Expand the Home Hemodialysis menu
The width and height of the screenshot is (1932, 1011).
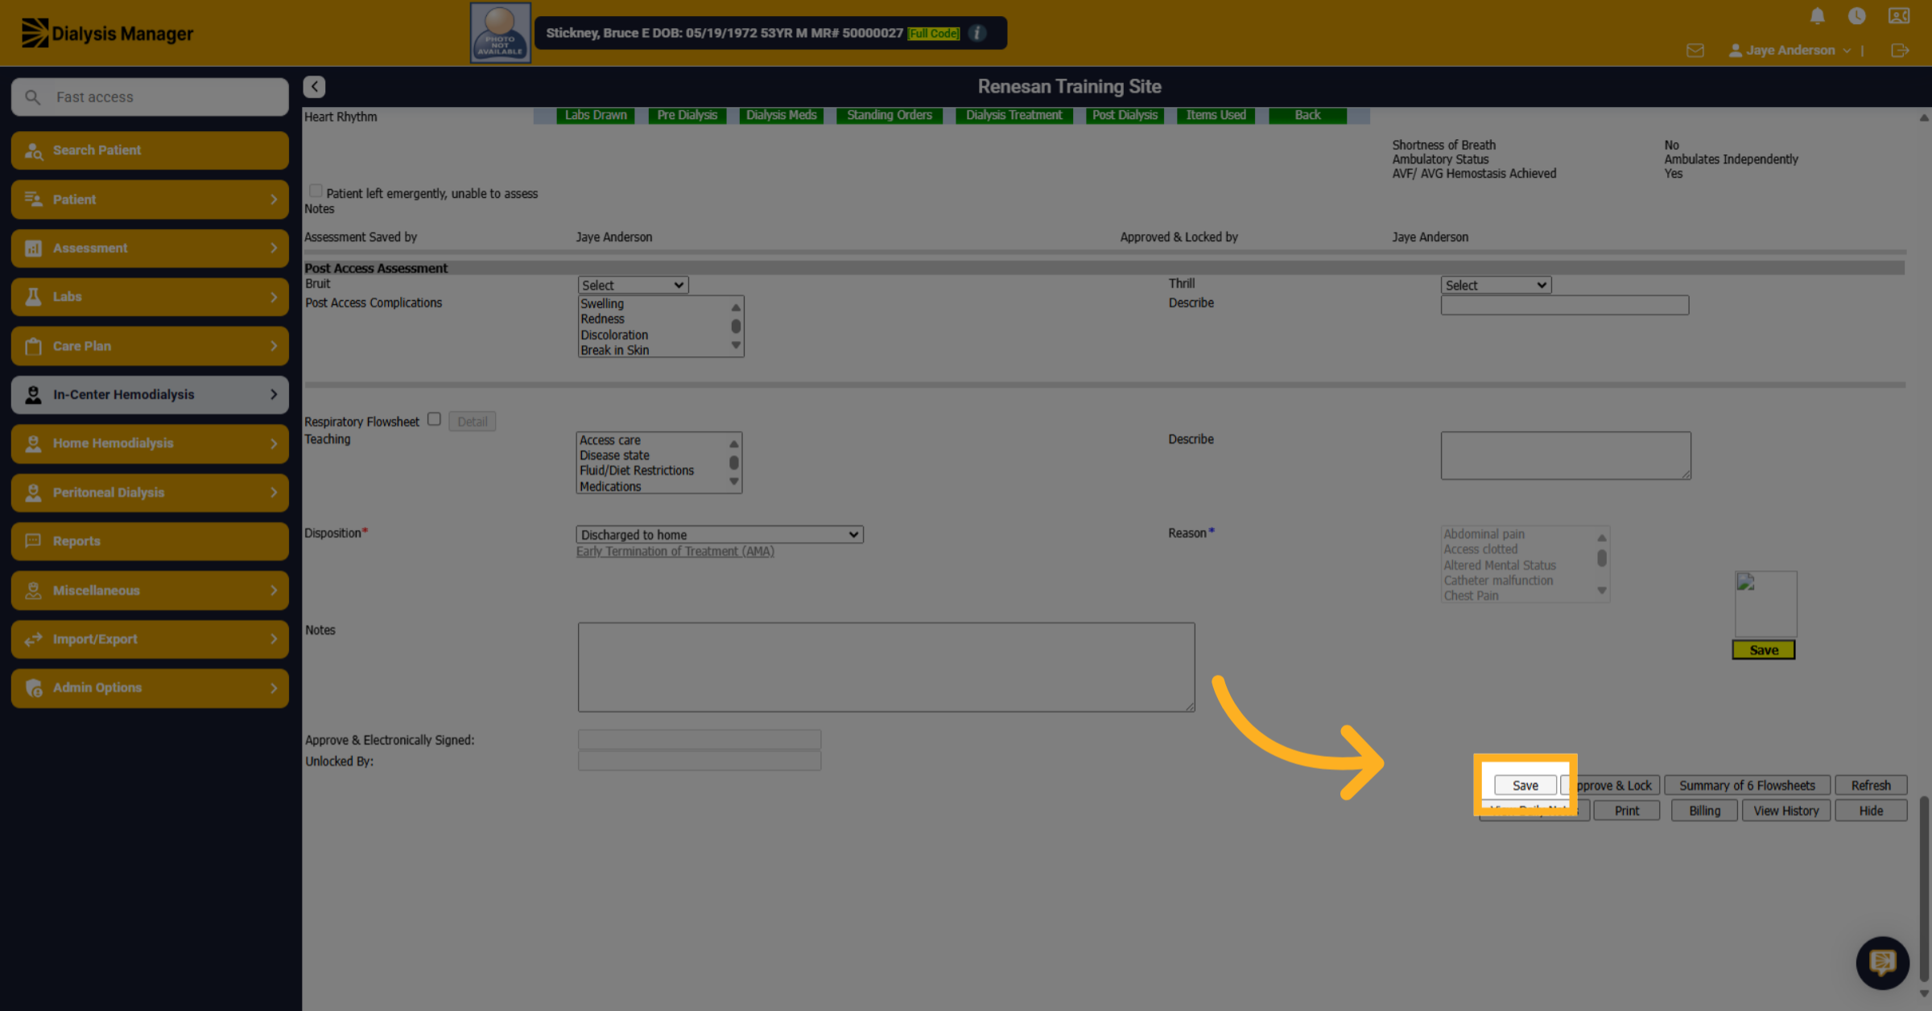coord(150,444)
